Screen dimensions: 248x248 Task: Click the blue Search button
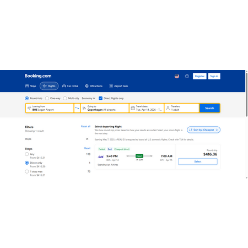coord(209,108)
